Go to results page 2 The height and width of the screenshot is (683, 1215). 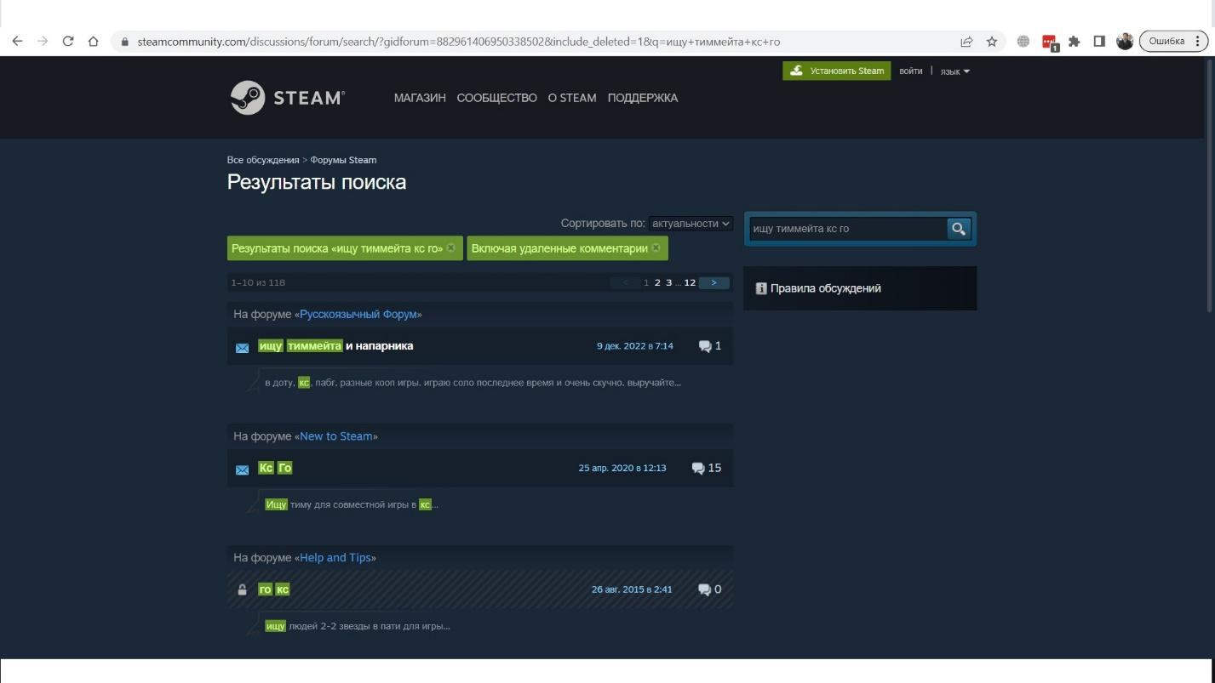[658, 282]
